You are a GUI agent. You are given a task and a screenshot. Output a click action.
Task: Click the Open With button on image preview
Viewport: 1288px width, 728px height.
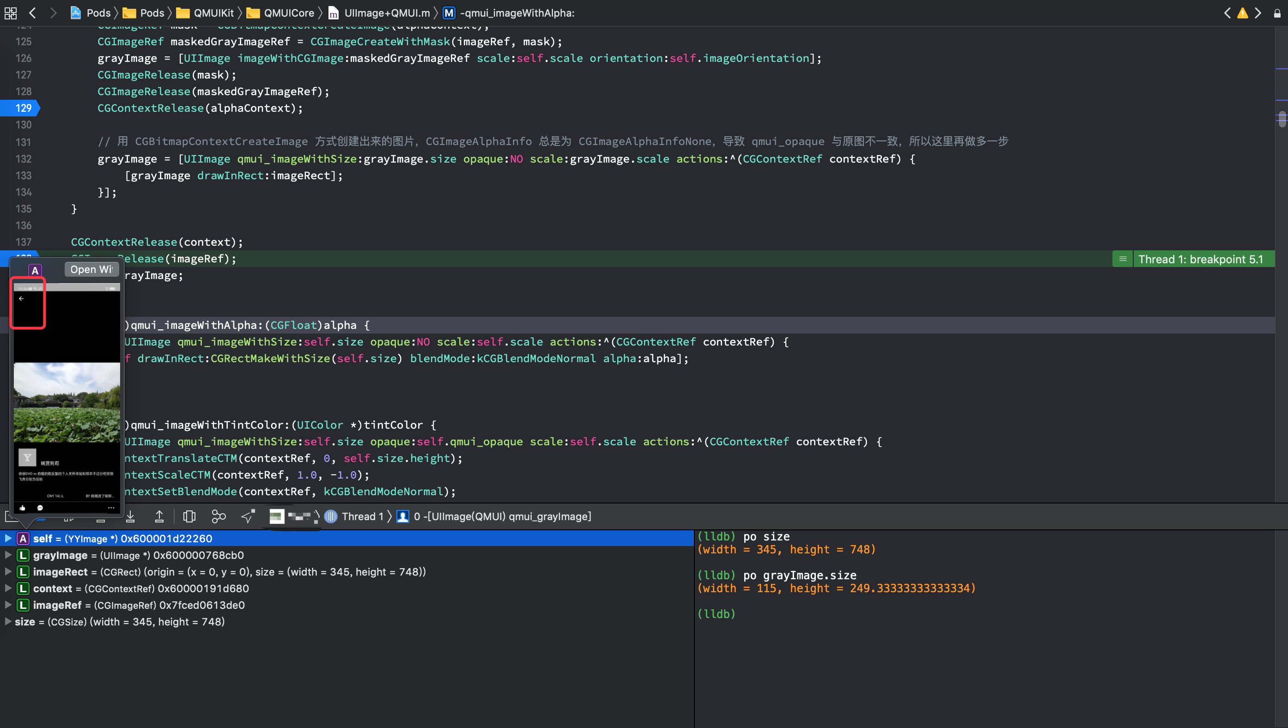pos(91,269)
